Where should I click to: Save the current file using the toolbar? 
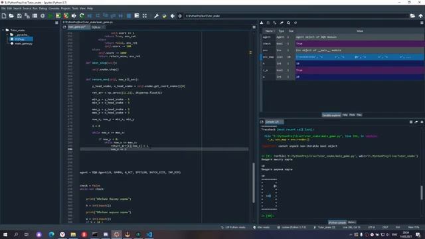click(19, 16)
